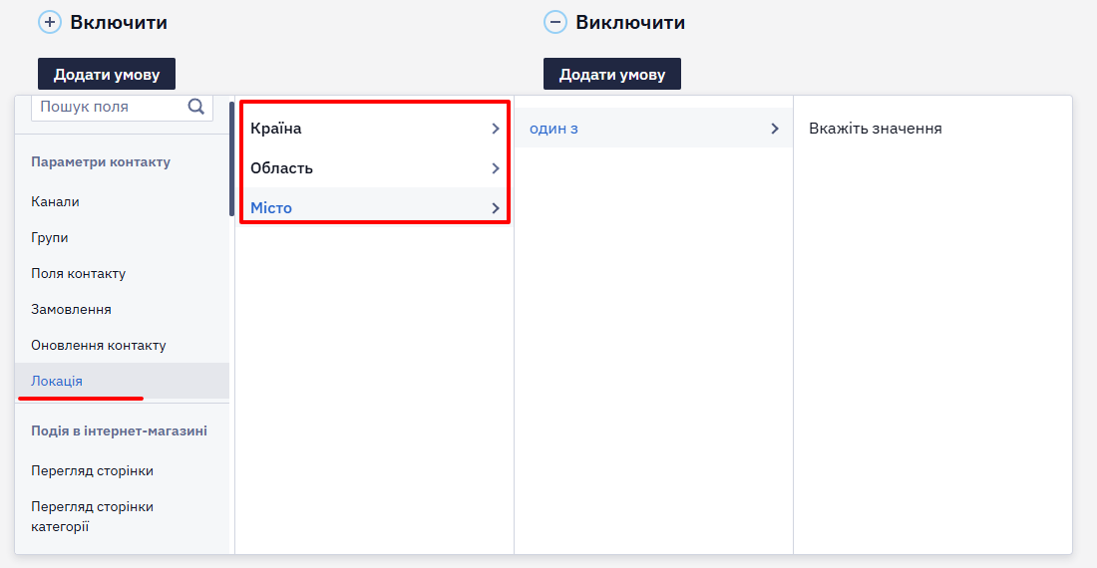Choose Замовлення in the sidebar
This screenshot has width=1097, height=568.
pyautogui.click(x=72, y=310)
